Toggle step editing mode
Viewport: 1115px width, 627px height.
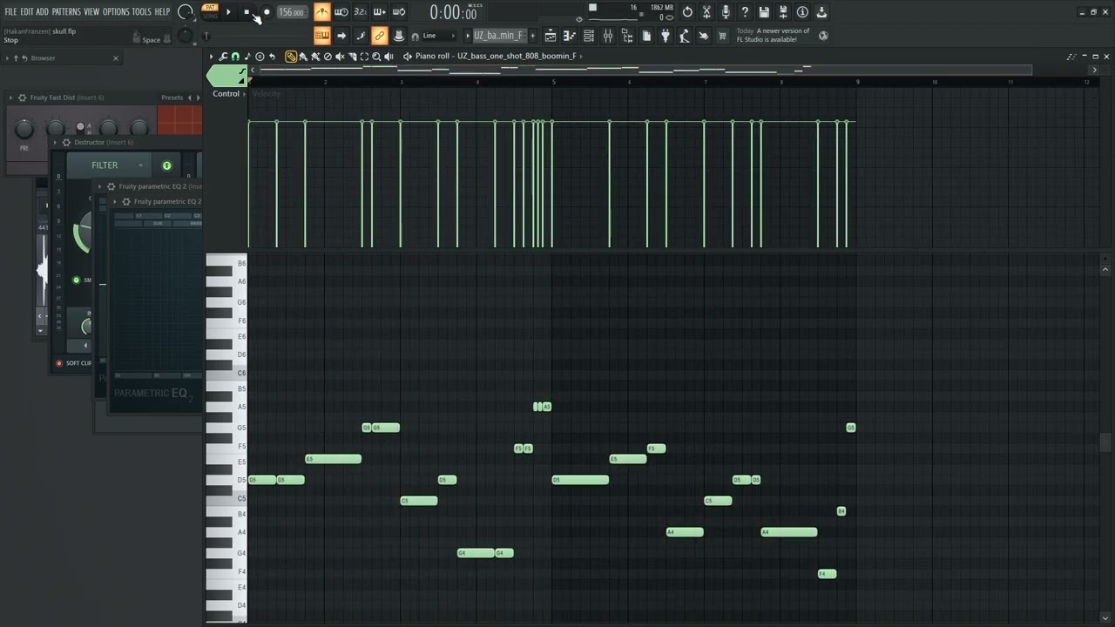[360, 36]
